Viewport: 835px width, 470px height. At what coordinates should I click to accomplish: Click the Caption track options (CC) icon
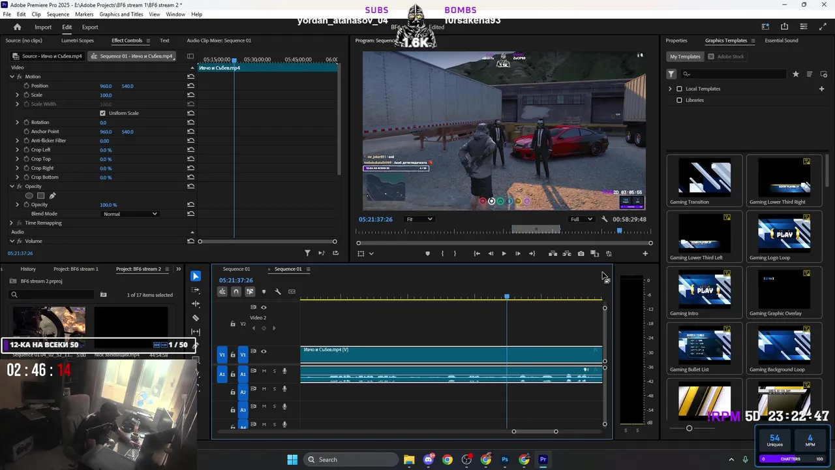(x=292, y=292)
